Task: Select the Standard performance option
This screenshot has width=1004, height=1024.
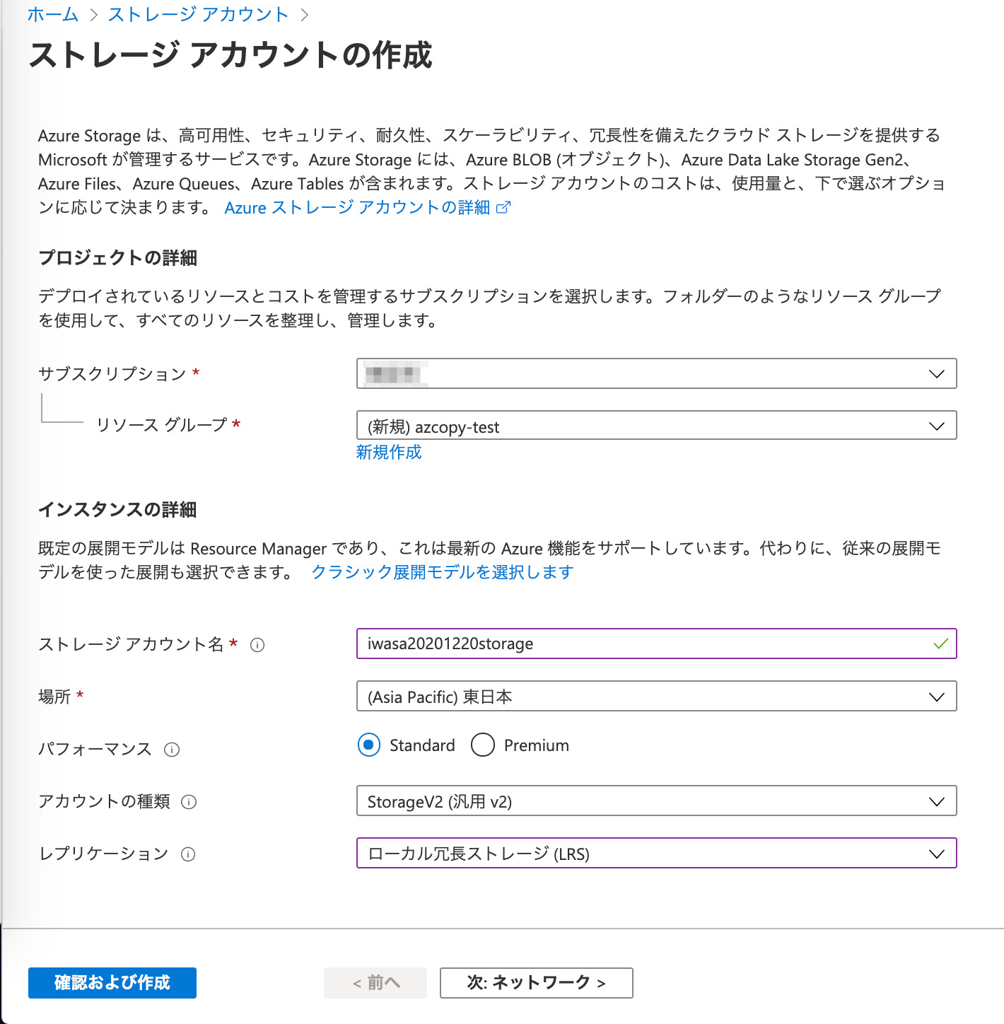Action: 369,745
